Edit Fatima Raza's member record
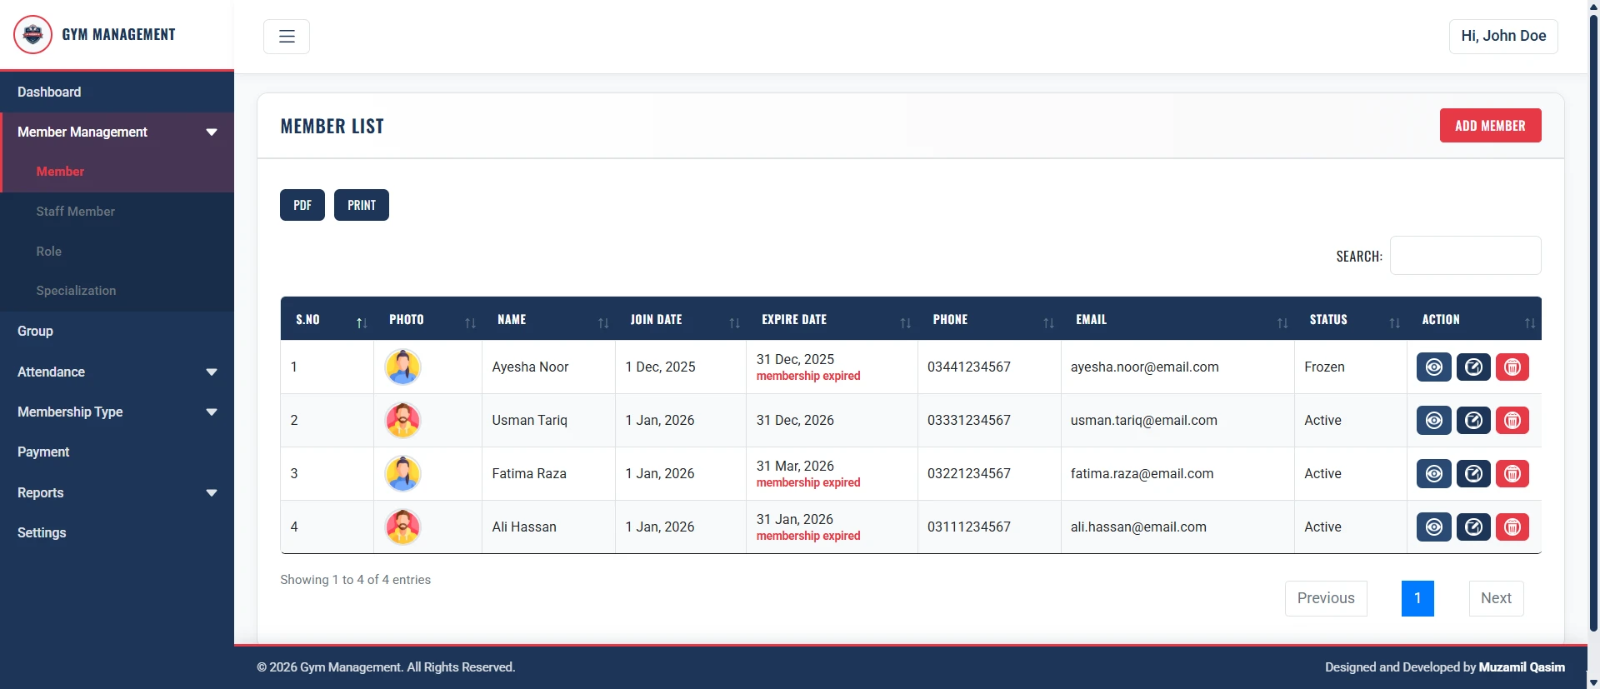The height and width of the screenshot is (689, 1600). 1472,473
